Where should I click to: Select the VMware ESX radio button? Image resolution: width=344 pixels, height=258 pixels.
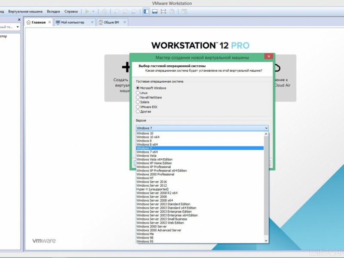click(x=138, y=107)
